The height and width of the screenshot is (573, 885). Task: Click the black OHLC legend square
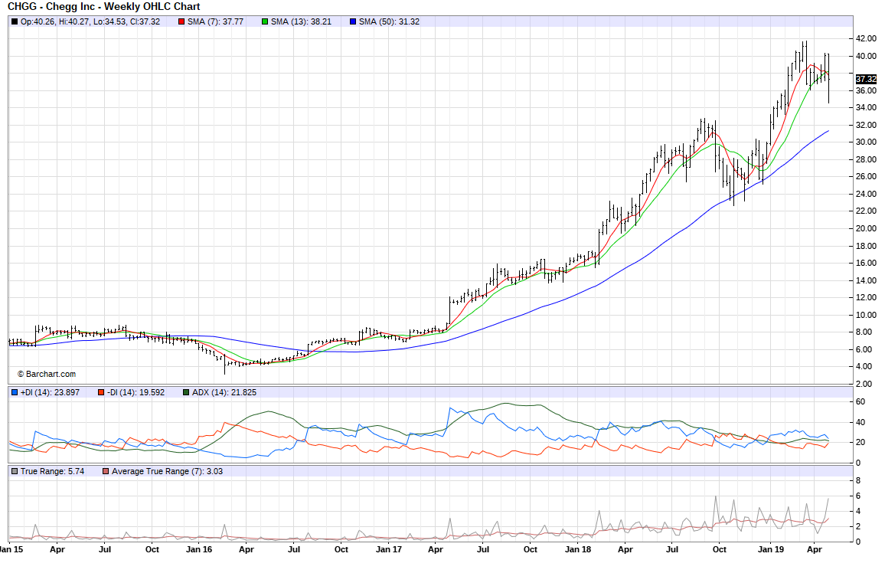coord(15,22)
